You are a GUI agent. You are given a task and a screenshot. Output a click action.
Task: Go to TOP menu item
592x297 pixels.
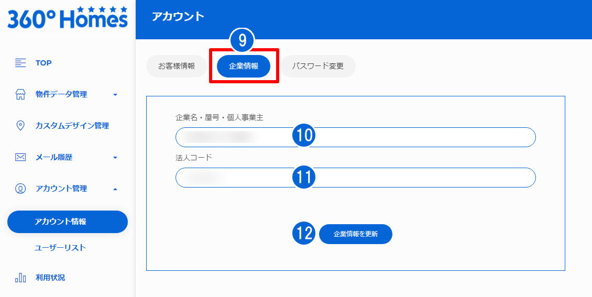(x=43, y=63)
